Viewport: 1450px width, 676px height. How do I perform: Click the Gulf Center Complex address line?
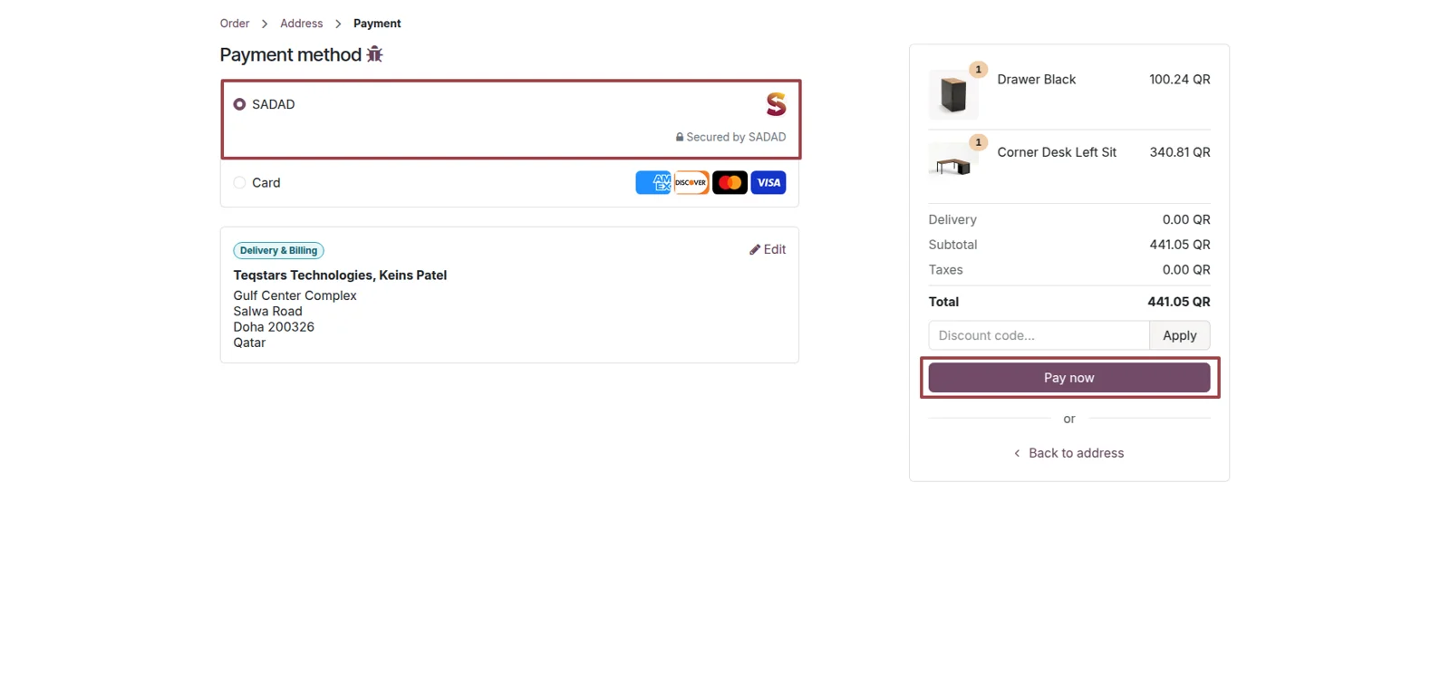click(x=295, y=295)
